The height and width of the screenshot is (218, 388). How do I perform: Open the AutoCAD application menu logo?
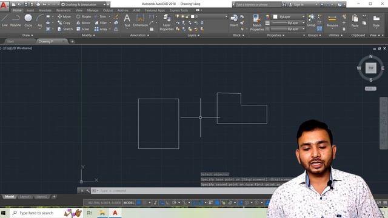point(4,5)
